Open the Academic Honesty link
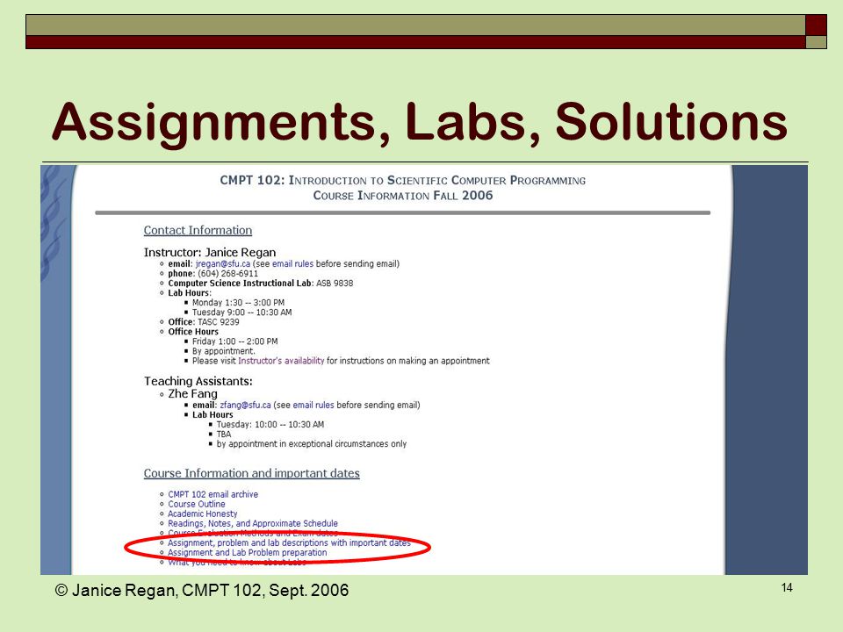This screenshot has width=843, height=632. point(202,513)
